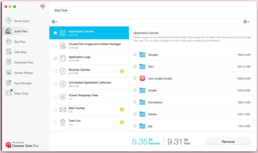Screen dimensions: 258x153
Task: Click the 5.35 GB Selected total
Action: click(146, 141)
